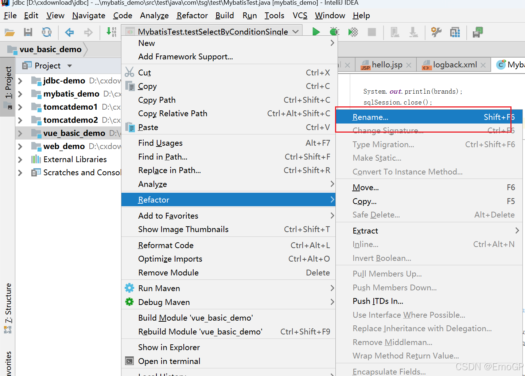
Task: Click the Stop square icon
Action: [372, 32]
